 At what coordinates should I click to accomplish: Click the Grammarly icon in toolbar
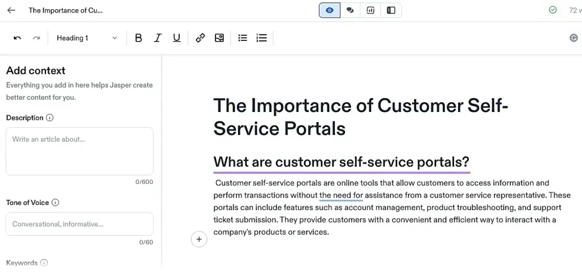pyautogui.click(x=573, y=37)
